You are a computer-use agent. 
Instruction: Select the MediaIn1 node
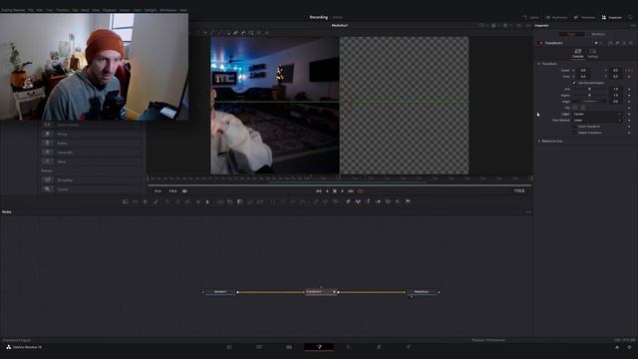point(220,292)
